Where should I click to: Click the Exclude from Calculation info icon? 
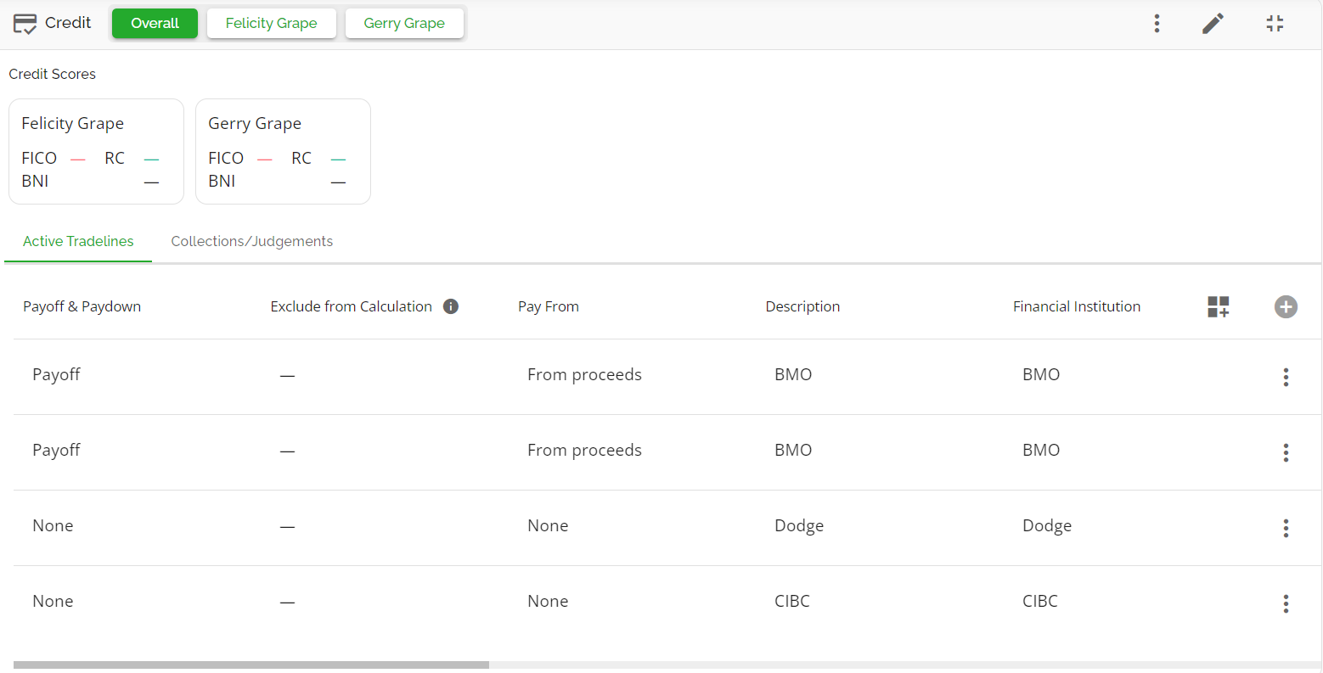[451, 306]
